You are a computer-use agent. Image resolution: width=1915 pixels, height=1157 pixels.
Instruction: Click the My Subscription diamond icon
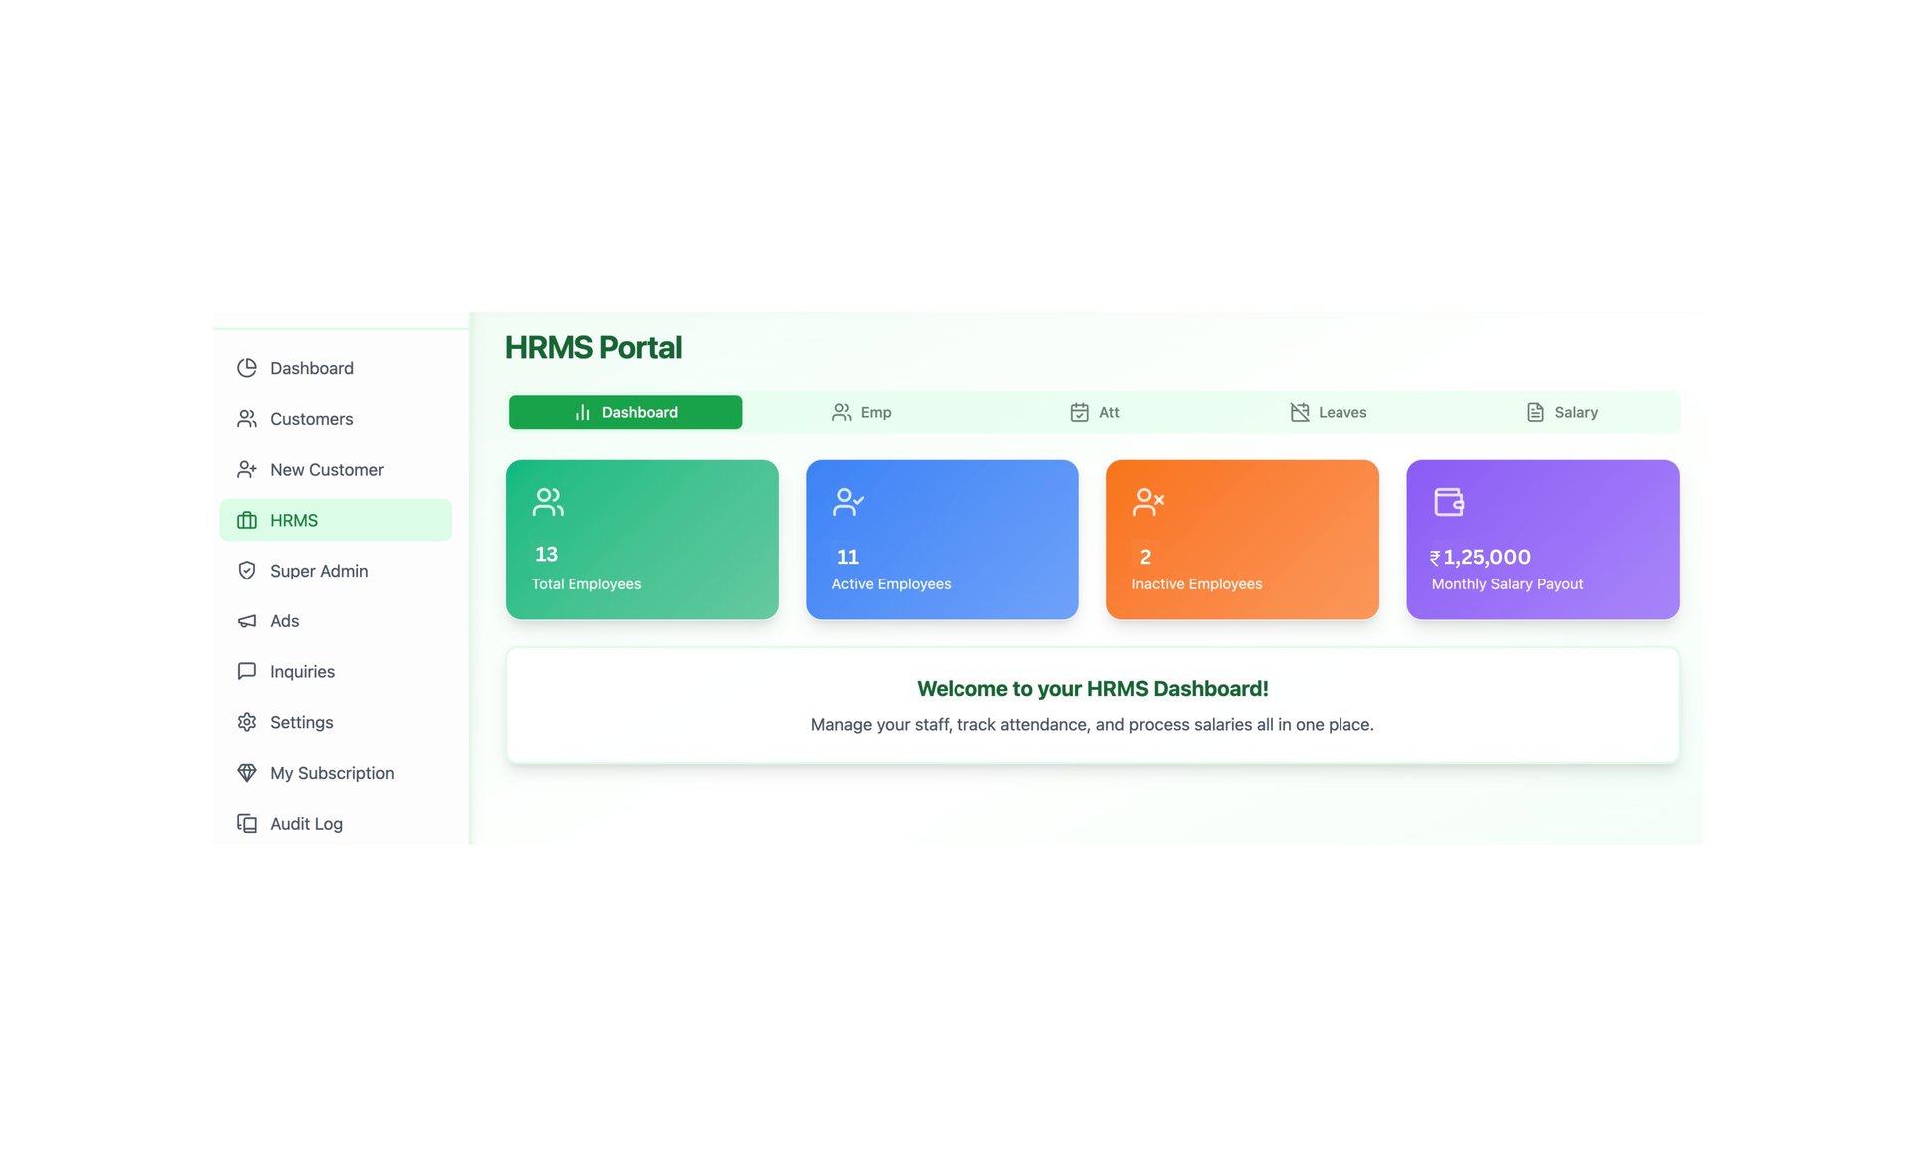[246, 773]
